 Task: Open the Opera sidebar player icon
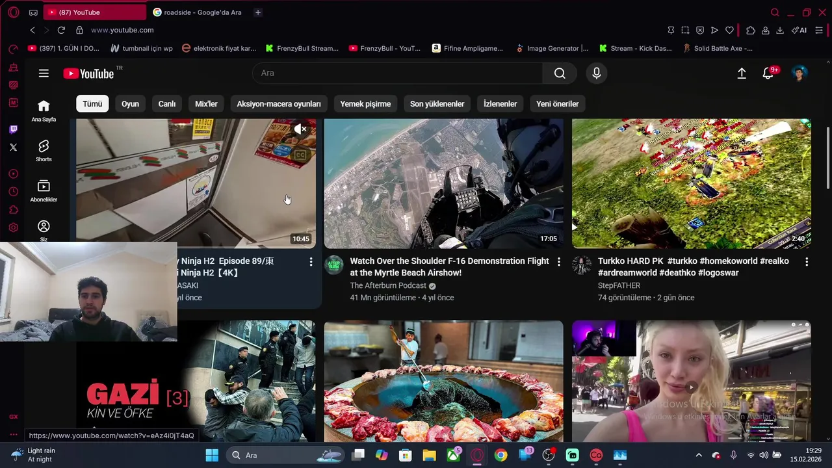[13, 174]
